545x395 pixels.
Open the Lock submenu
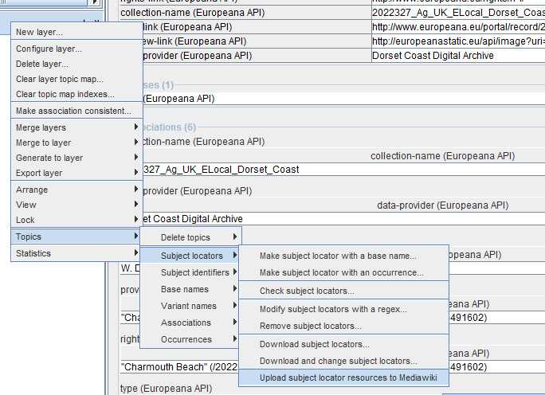[x=76, y=220]
